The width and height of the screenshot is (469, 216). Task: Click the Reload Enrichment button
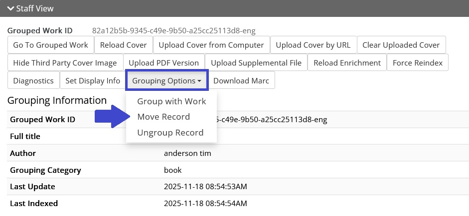coord(347,63)
